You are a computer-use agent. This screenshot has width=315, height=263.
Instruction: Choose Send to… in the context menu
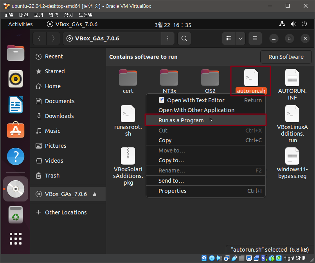coord(206,181)
